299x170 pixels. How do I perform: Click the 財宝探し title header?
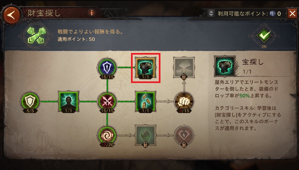click(44, 13)
